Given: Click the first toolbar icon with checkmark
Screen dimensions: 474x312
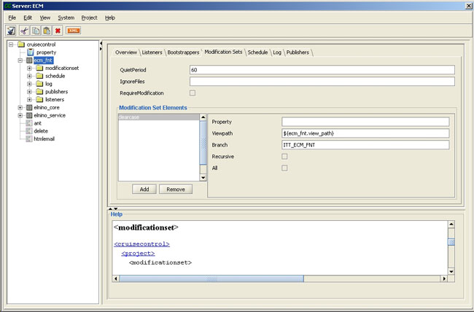Looking at the screenshot, I should coord(11,31).
